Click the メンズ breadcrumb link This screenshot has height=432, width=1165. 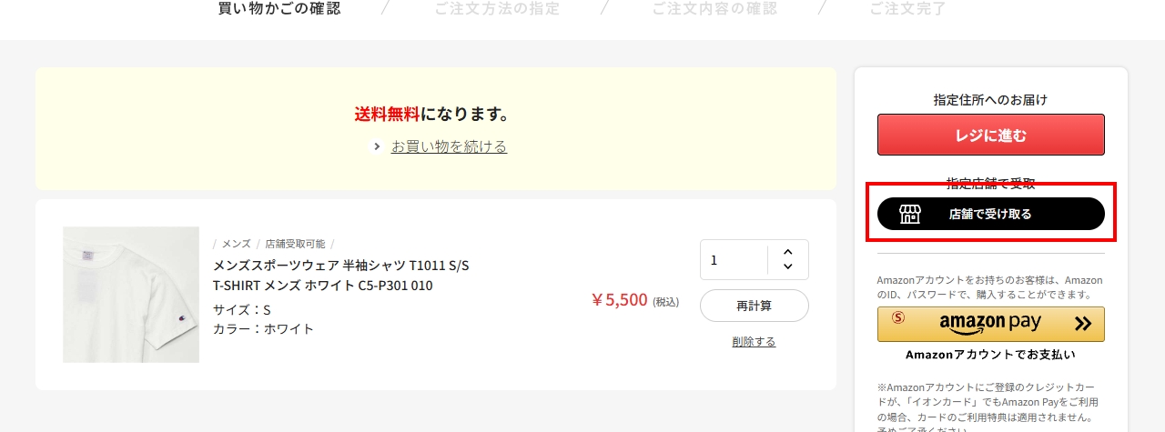coord(236,244)
